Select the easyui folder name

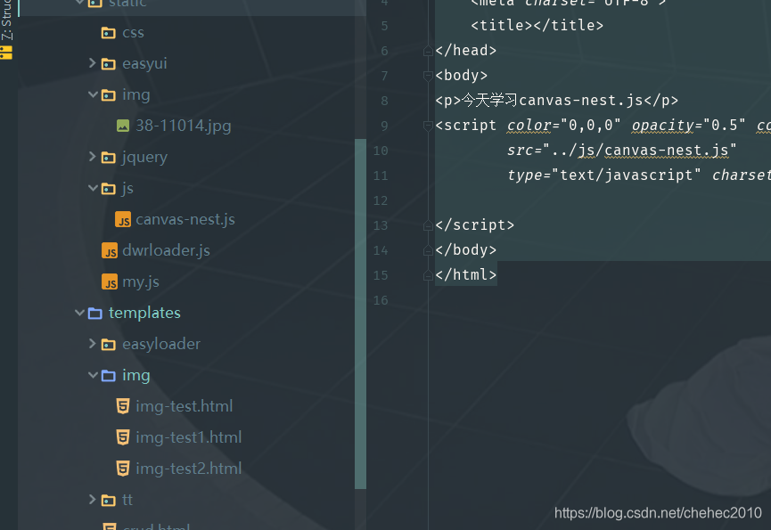coord(144,64)
